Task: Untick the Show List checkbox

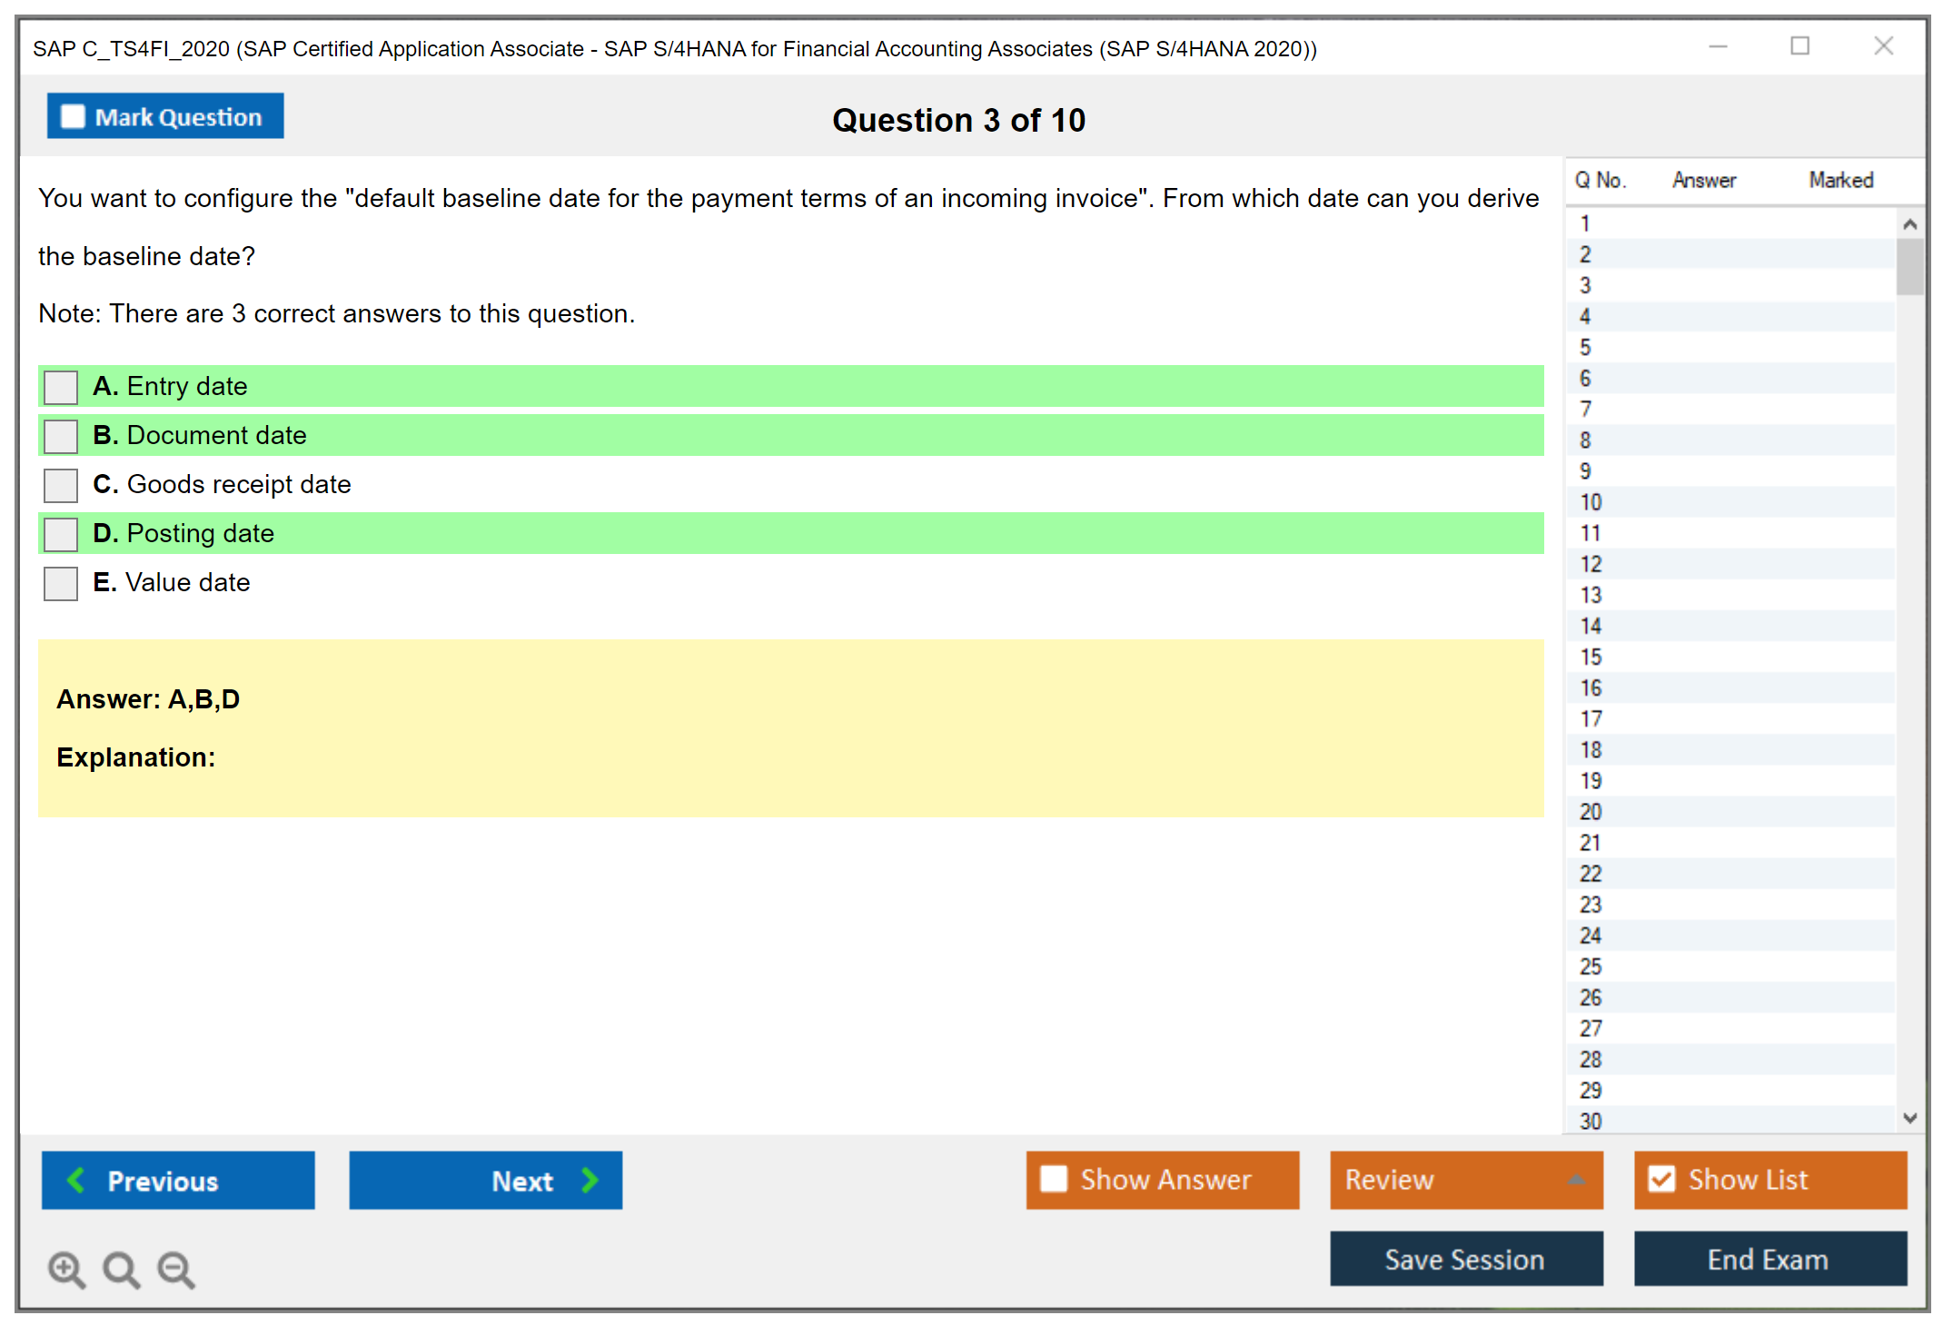Action: pos(1661,1179)
